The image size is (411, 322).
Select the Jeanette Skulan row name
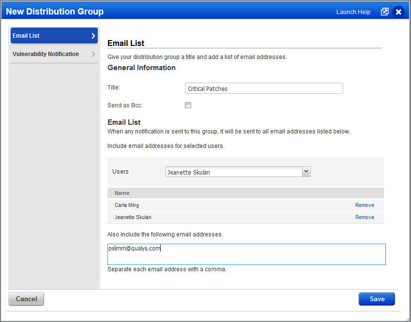point(133,217)
